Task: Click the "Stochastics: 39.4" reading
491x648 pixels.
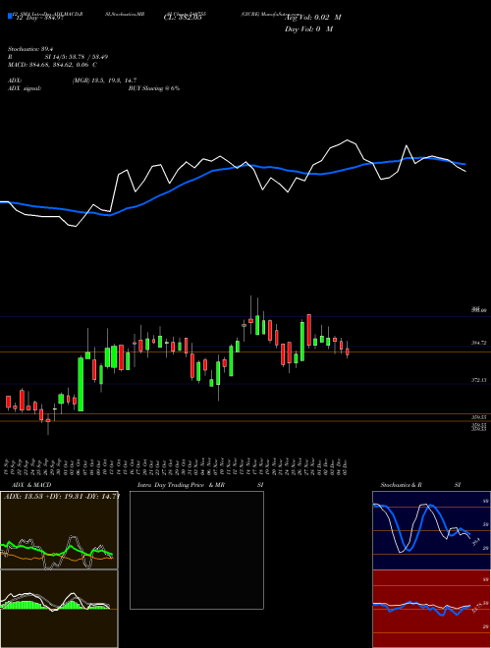Action: (x=28, y=49)
